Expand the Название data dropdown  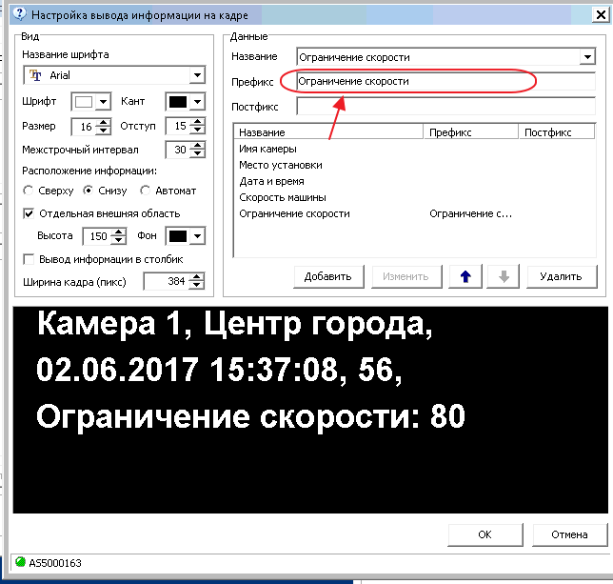pyautogui.click(x=586, y=57)
